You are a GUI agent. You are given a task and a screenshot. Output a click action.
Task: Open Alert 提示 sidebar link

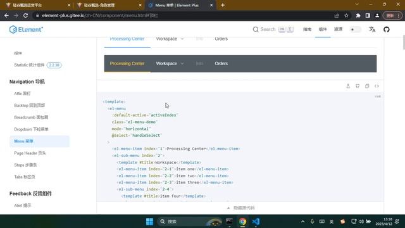(x=23, y=205)
